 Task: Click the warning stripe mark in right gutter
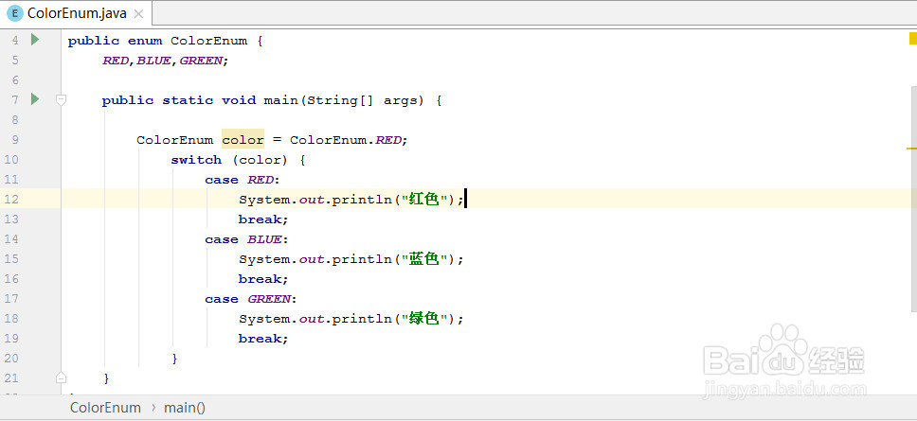point(911,149)
